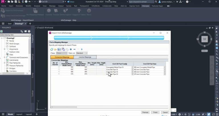The width and height of the screenshot is (219, 116).
Task: Click the Plot printer icon
Action: tap(26, 2)
